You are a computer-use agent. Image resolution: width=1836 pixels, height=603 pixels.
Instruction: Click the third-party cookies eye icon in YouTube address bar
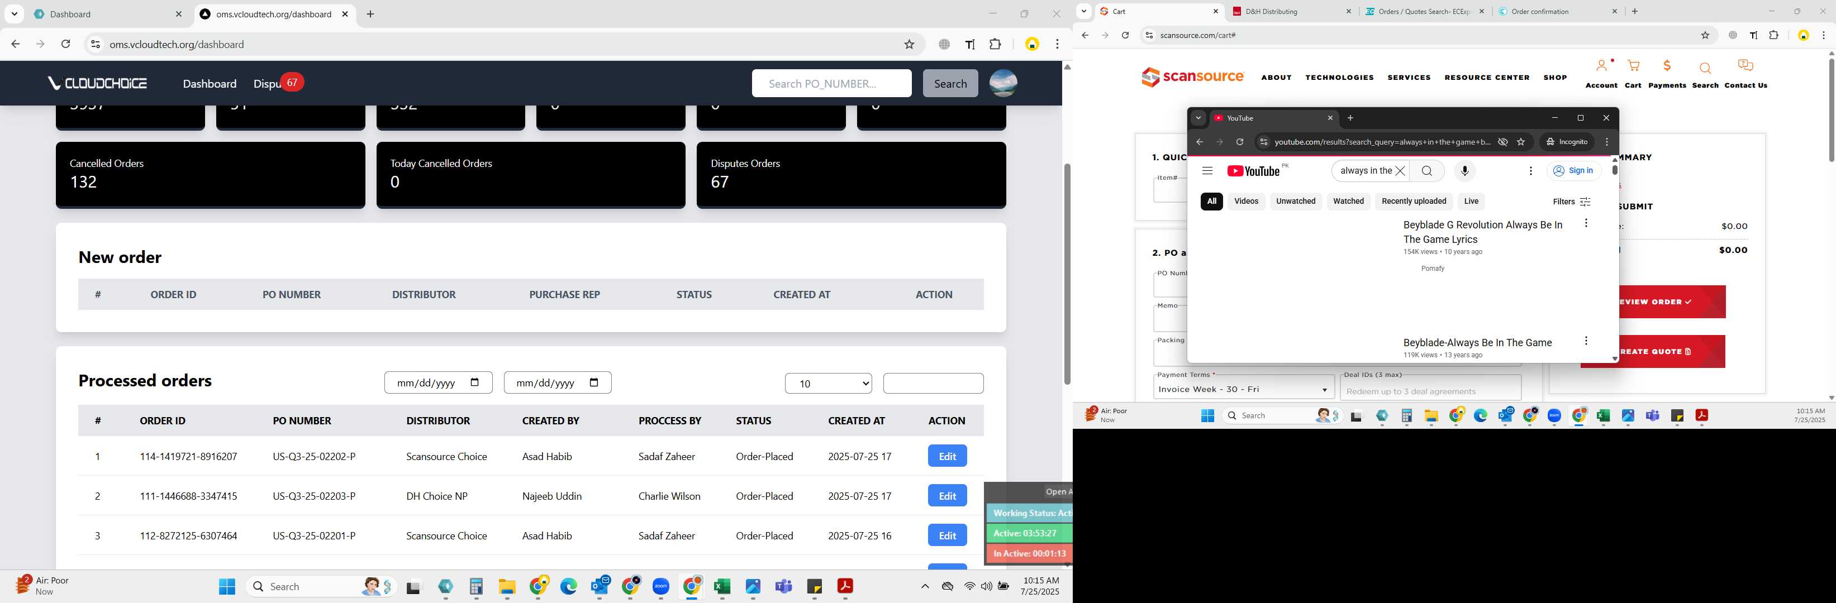pos(1502,142)
